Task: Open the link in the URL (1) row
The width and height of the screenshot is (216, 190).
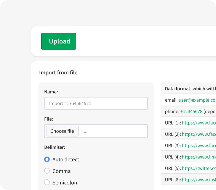Action: click(x=199, y=123)
